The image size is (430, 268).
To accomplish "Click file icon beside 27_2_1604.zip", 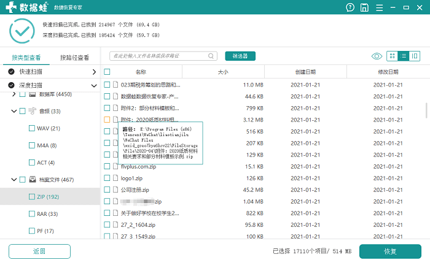I will (115, 224).
